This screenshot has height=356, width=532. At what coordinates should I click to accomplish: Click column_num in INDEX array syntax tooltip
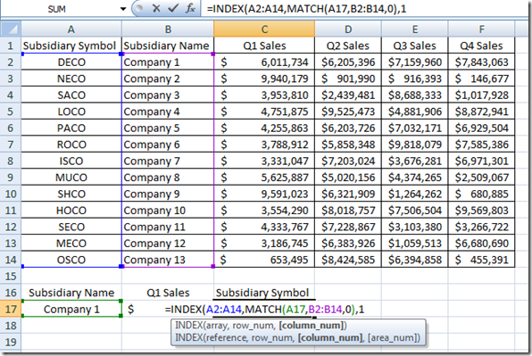point(312,326)
